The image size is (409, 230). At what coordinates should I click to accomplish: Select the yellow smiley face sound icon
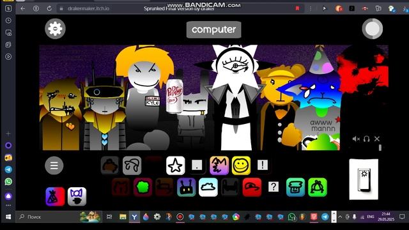(241, 165)
